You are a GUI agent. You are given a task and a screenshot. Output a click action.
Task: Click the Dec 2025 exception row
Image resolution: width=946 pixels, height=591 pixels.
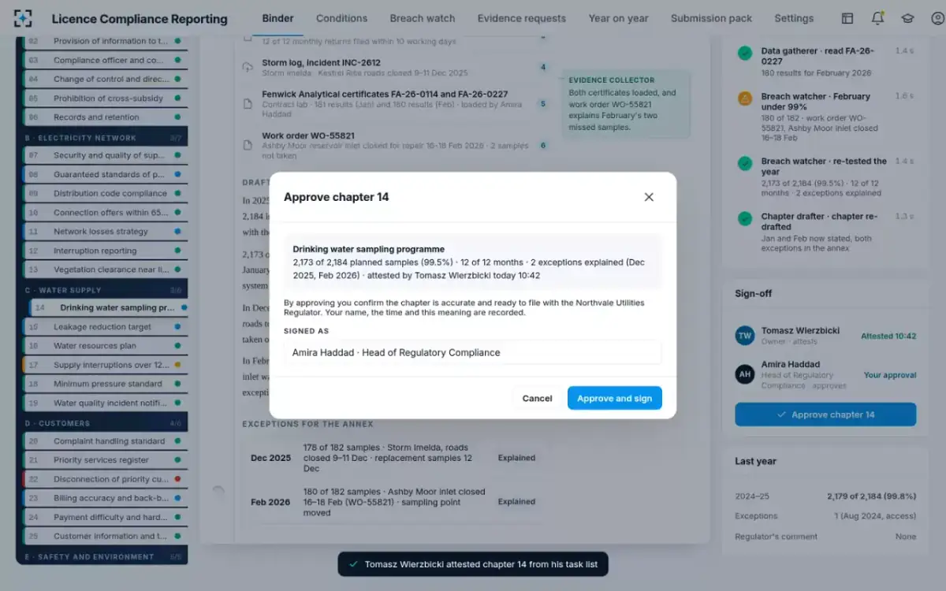(393, 458)
